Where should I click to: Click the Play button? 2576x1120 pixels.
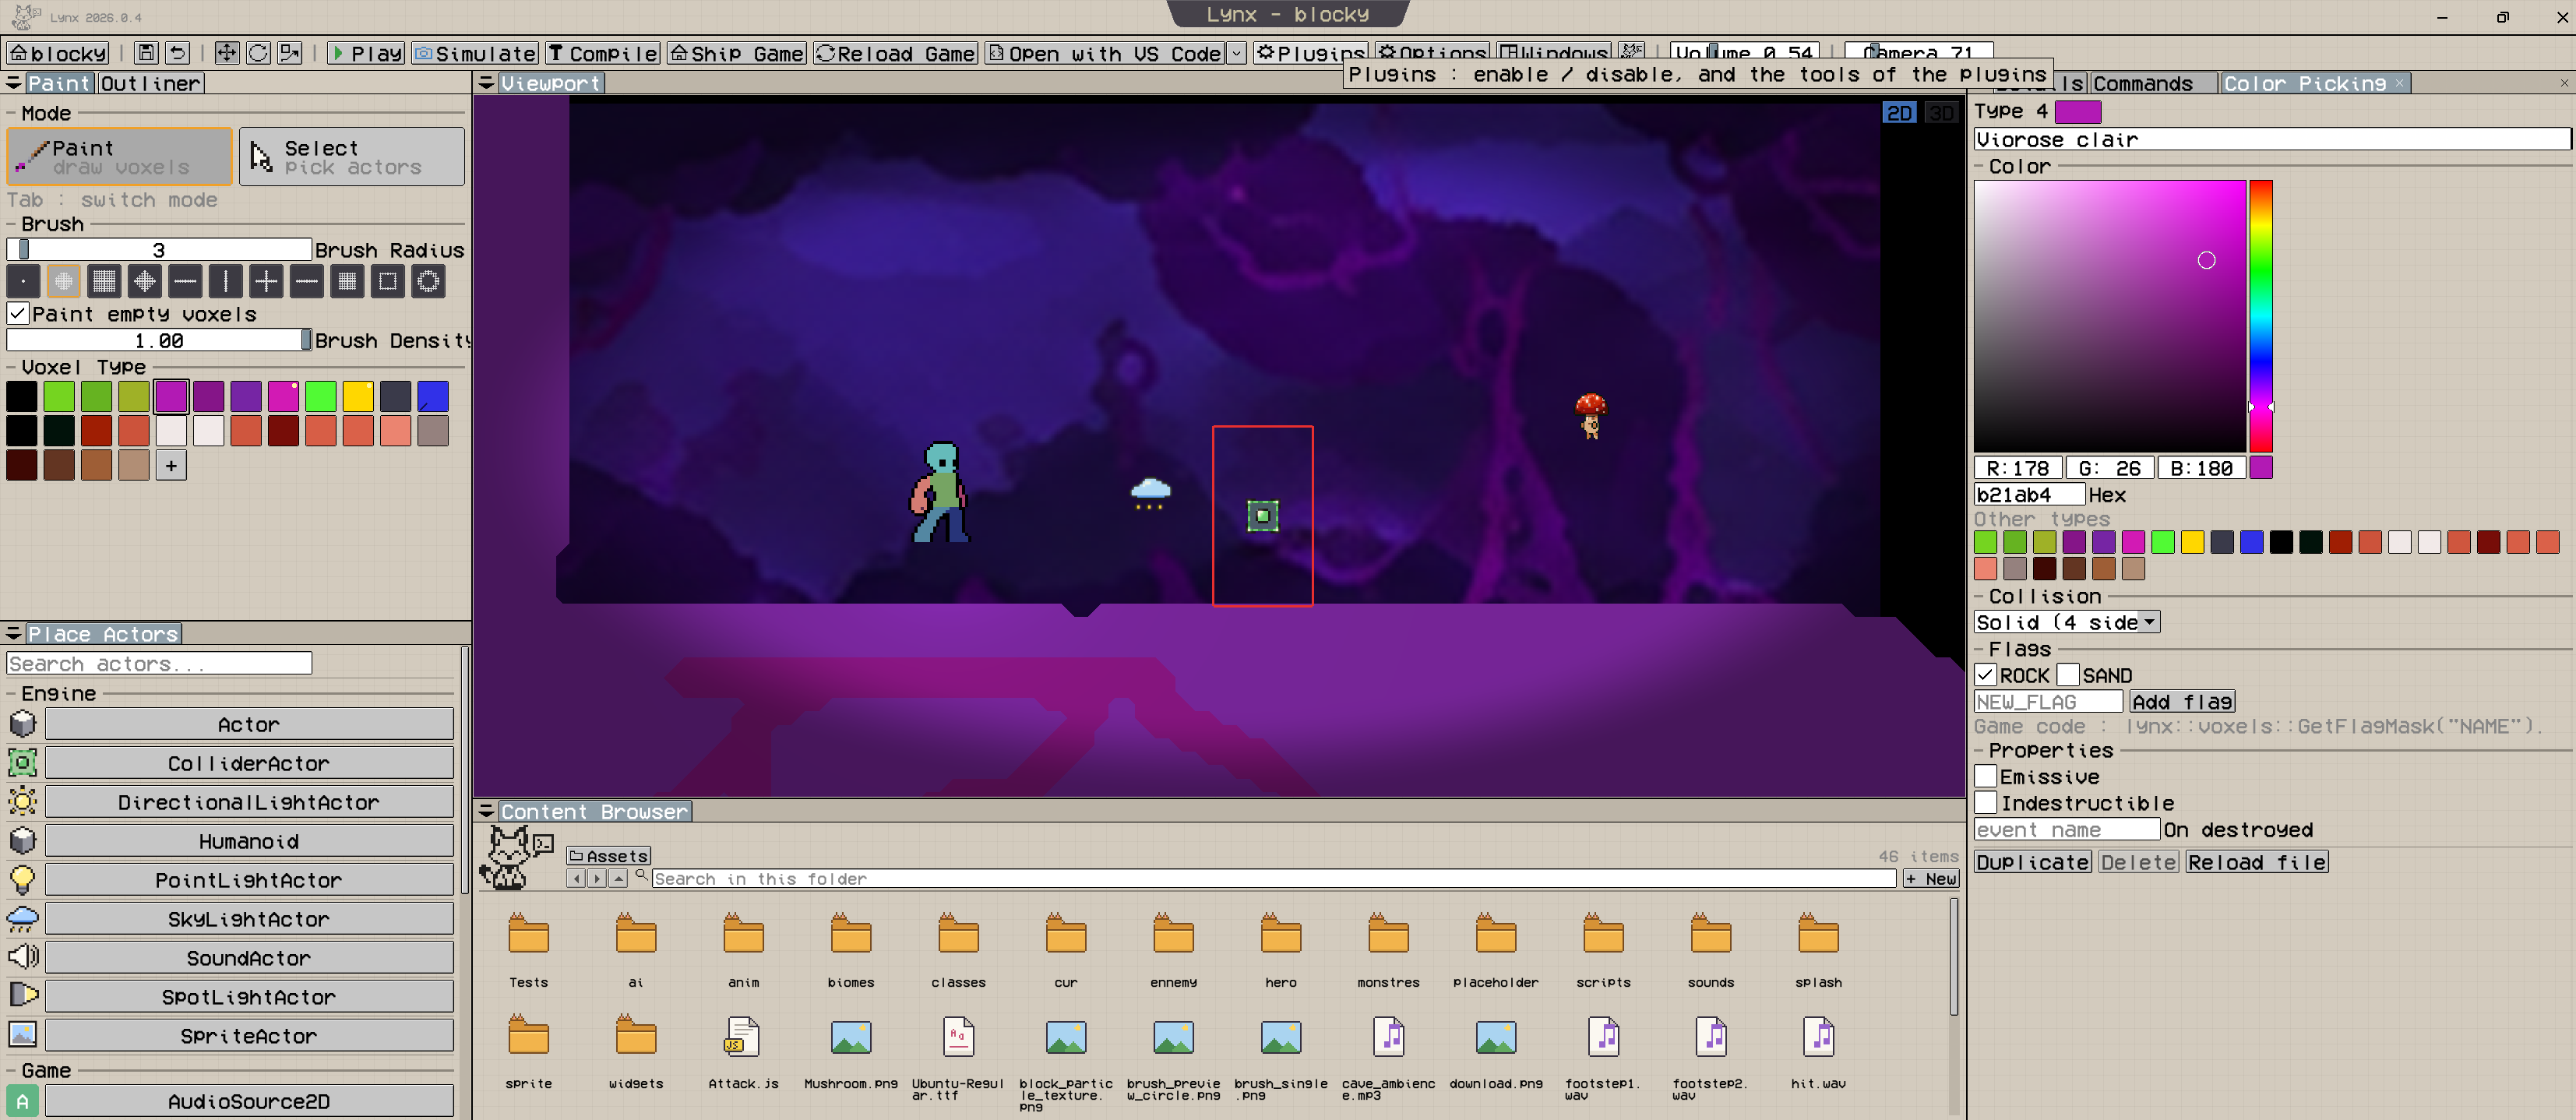[366, 53]
